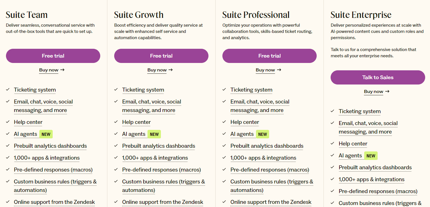This screenshot has width=430, height=207.
Task: Start a Free trial of Suite Team
Action: point(53,56)
